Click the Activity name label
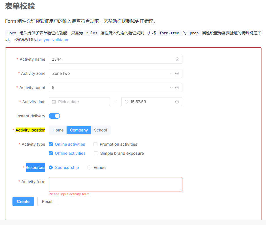Image resolution: width=266 pixels, height=225 pixels. tap(32, 59)
